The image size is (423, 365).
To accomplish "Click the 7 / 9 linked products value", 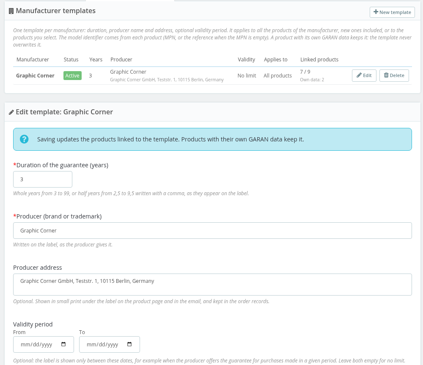I will tap(305, 72).
